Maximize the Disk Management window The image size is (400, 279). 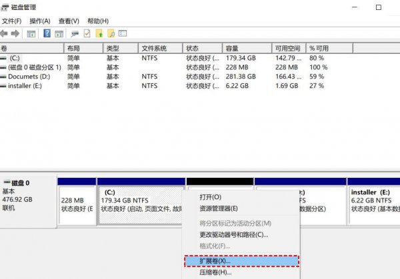click(379, 7)
